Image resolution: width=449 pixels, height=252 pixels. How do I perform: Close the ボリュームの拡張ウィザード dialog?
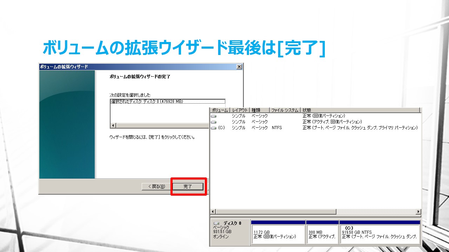coord(239,67)
